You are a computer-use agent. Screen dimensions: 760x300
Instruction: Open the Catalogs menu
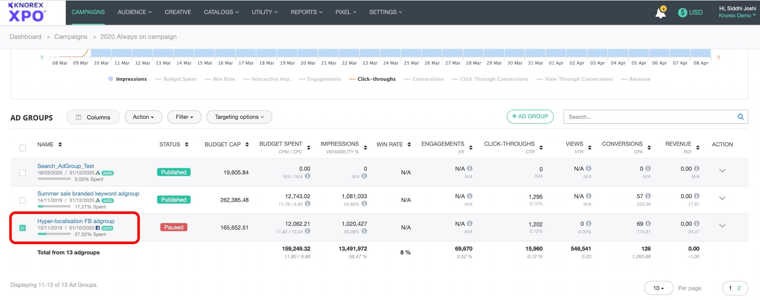click(221, 12)
